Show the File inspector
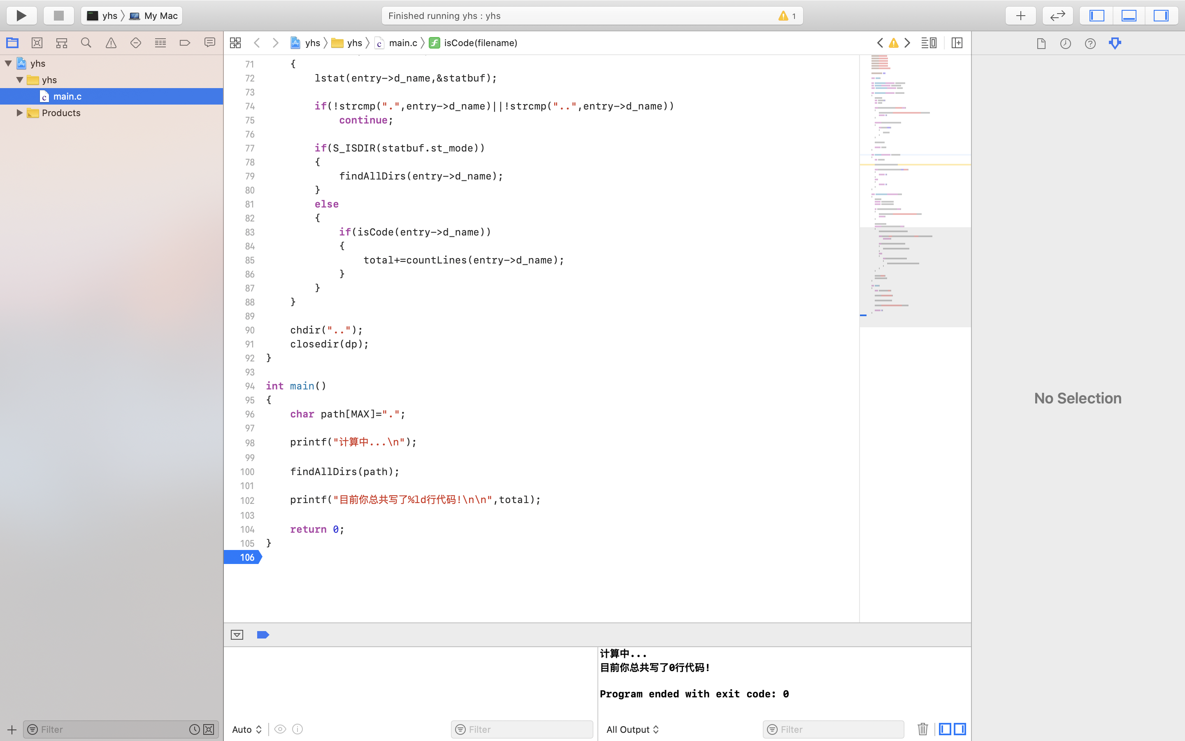The image size is (1185, 741). [x=1041, y=44]
